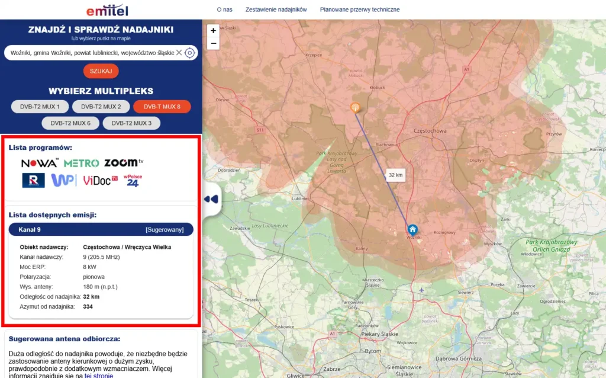The height and width of the screenshot is (378, 606).
Task: Select the DVB-T2 MUX 2 multiplex
Action: tap(101, 107)
